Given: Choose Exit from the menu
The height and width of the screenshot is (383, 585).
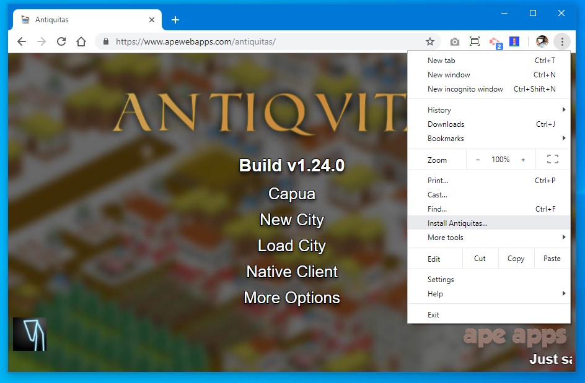Looking at the screenshot, I should 489,314.
